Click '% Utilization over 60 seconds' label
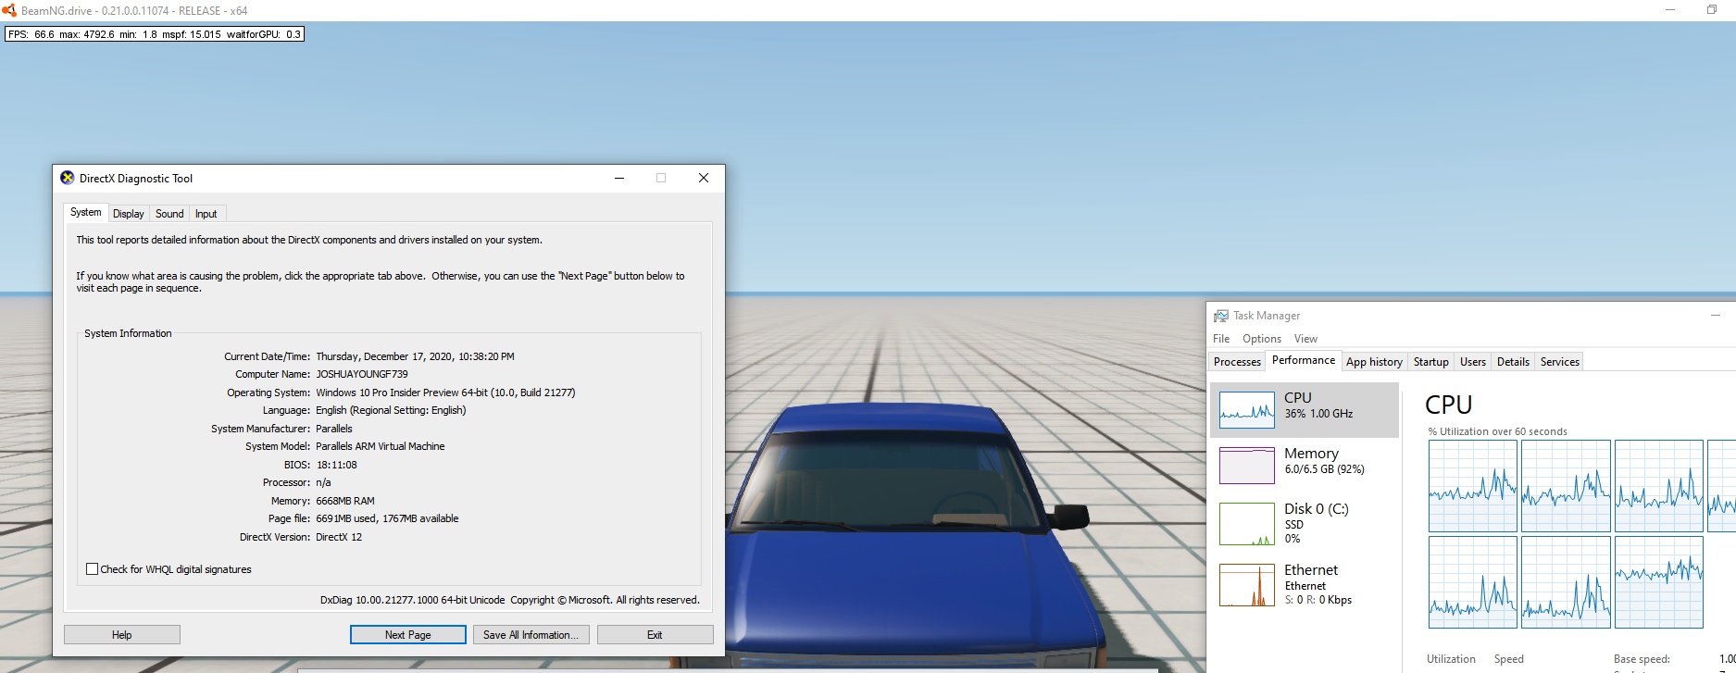The width and height of the screenshot is (1736, 673). [x=1497, y=431]
